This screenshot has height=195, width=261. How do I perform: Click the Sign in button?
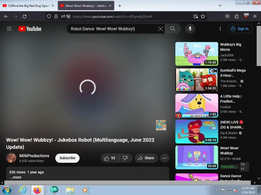click(x=240, y=29)
